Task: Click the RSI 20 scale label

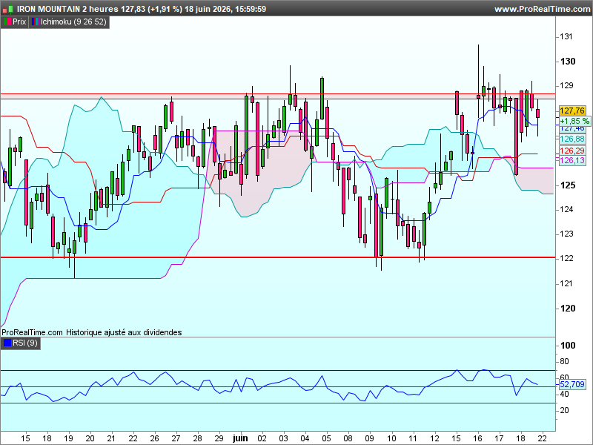Action: (564, 410)
